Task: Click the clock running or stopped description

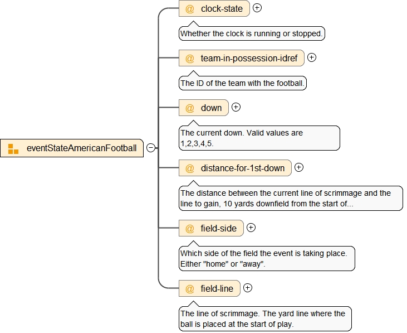Action: tap(252, 33)
